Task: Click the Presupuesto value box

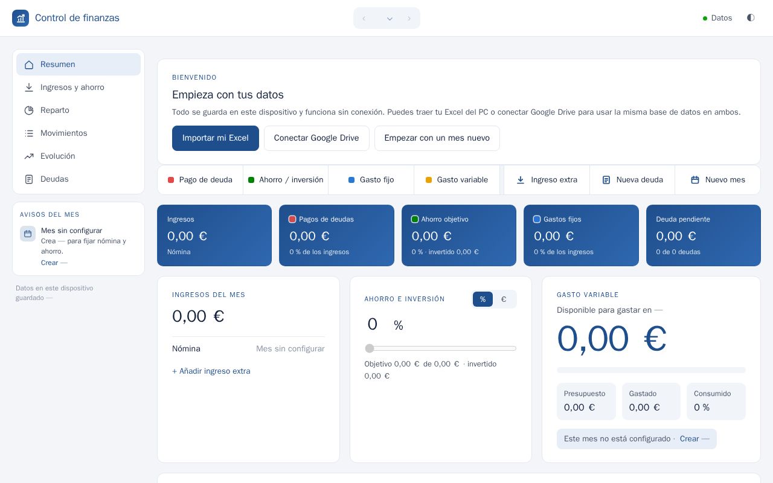Action: (x=586, y=401)
